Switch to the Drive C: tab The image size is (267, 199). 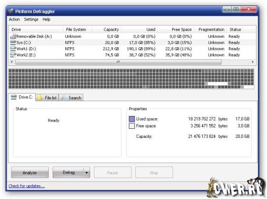22,97
